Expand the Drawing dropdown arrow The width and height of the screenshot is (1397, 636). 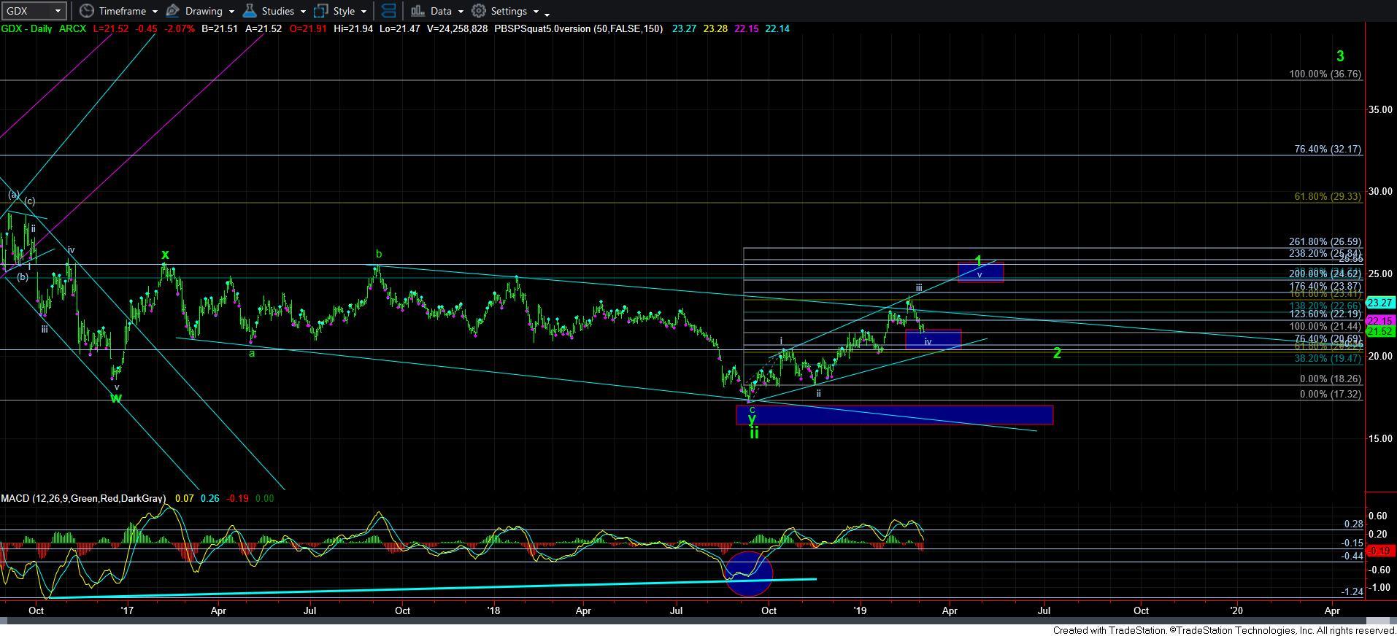point(231,12)
